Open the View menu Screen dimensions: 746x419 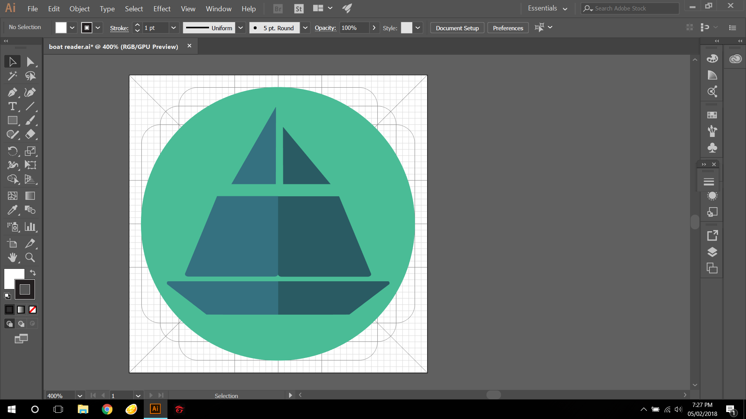pos(188,9)
